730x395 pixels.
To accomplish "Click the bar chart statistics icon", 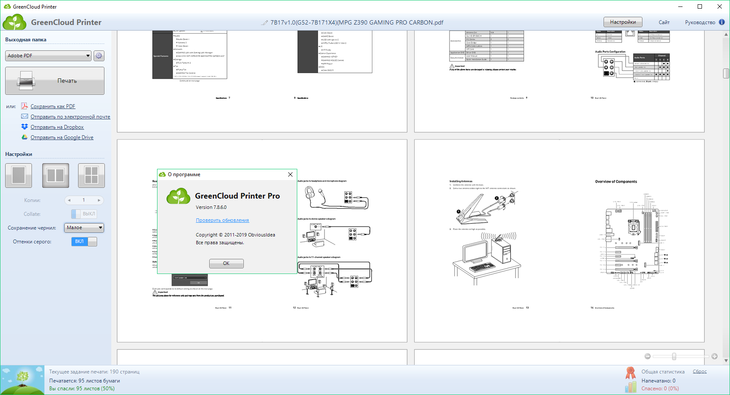I will (x=630, y=387).
